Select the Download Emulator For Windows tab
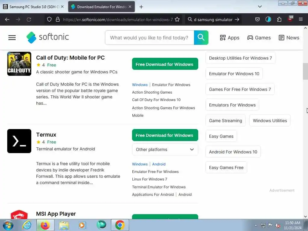The width and height of the screenshot is (308, 231). click(102, 7)
